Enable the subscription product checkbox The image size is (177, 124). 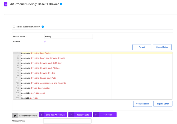pyautogui.click(x=14, y=27)
